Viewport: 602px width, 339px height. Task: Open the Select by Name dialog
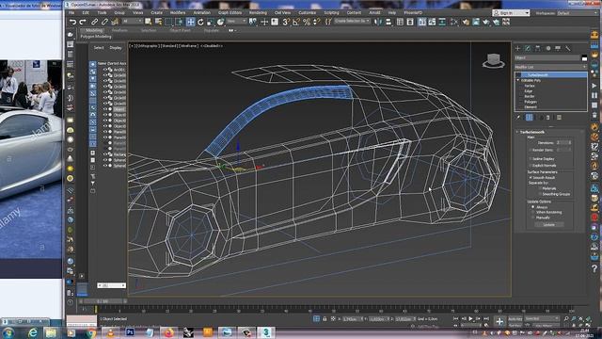point(158,23)
